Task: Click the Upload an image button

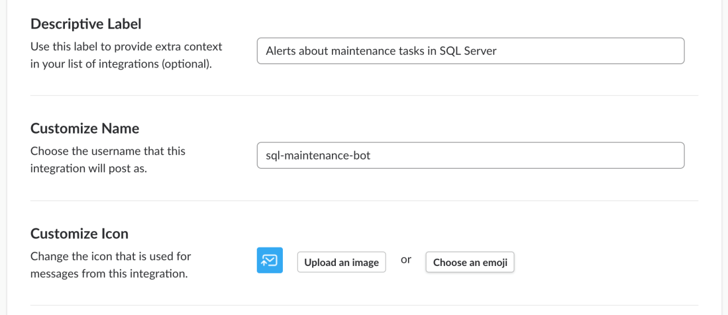Action: 341,263
